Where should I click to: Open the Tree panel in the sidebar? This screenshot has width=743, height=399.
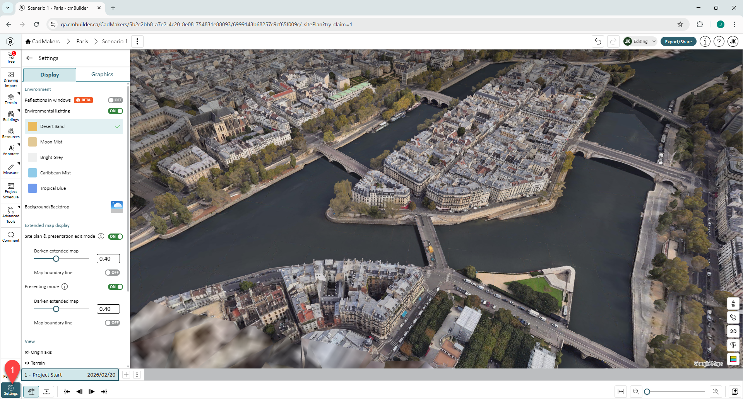point(11,58)
